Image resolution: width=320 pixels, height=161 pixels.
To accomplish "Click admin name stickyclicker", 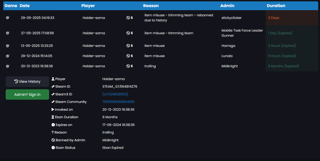I will coord(231,18).
